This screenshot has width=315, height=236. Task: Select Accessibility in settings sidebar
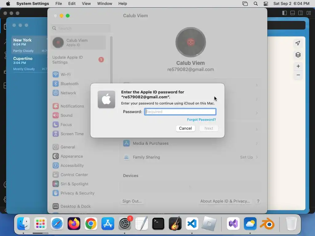78,166
